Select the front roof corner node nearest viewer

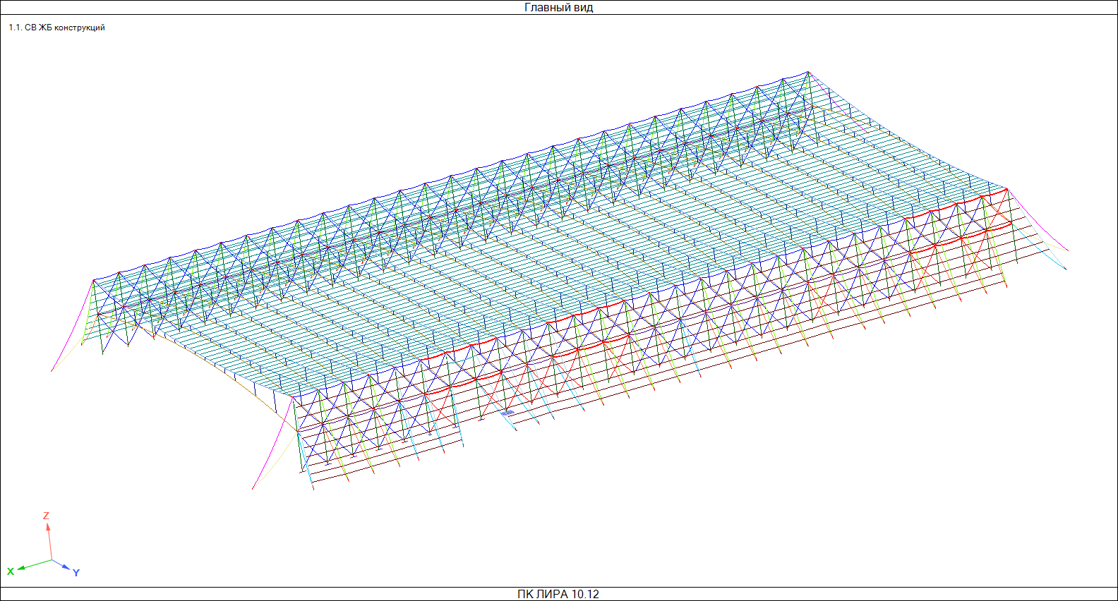pyautogui.click(x=293, y=398)
